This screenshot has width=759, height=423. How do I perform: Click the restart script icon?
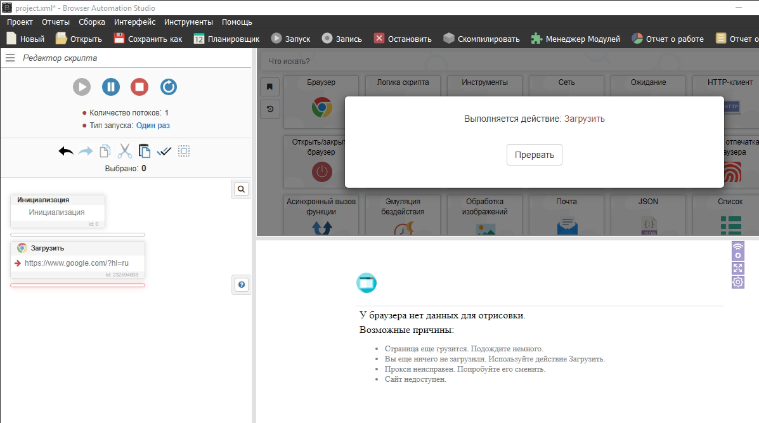coord(169,87)
